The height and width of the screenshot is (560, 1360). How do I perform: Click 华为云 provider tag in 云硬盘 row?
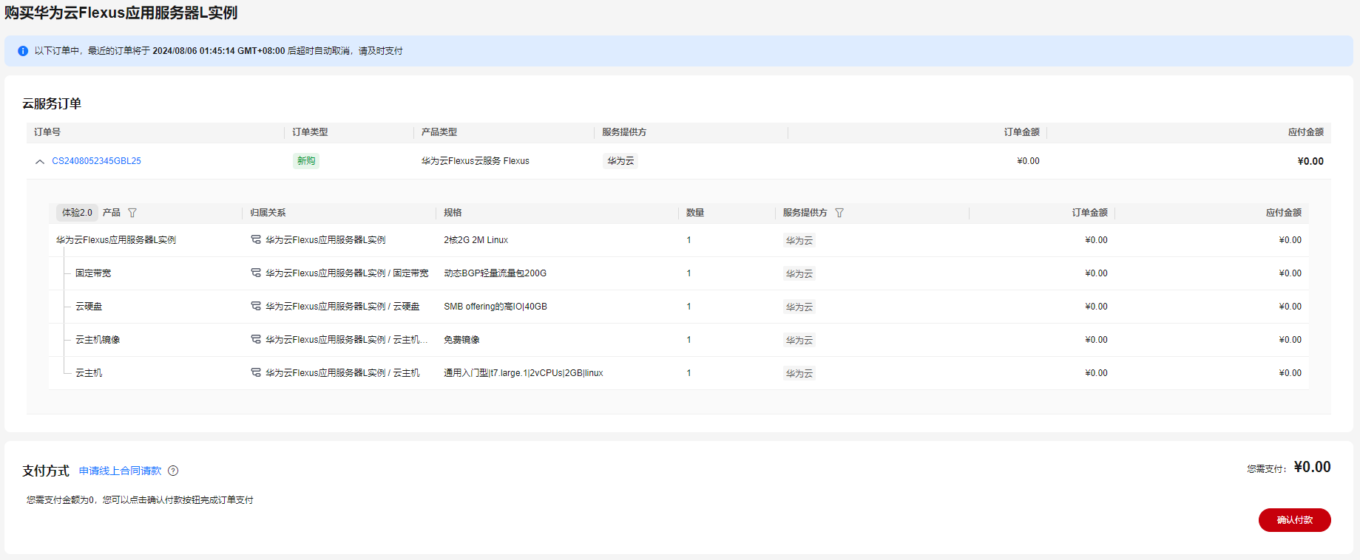click(x=799, y=307)
